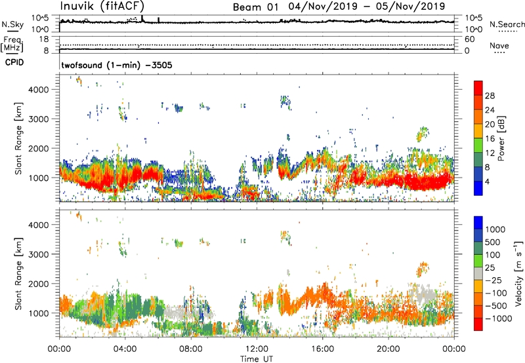Select the "08:00" time tick label
The image size is (525, 363).
[191, 349]
